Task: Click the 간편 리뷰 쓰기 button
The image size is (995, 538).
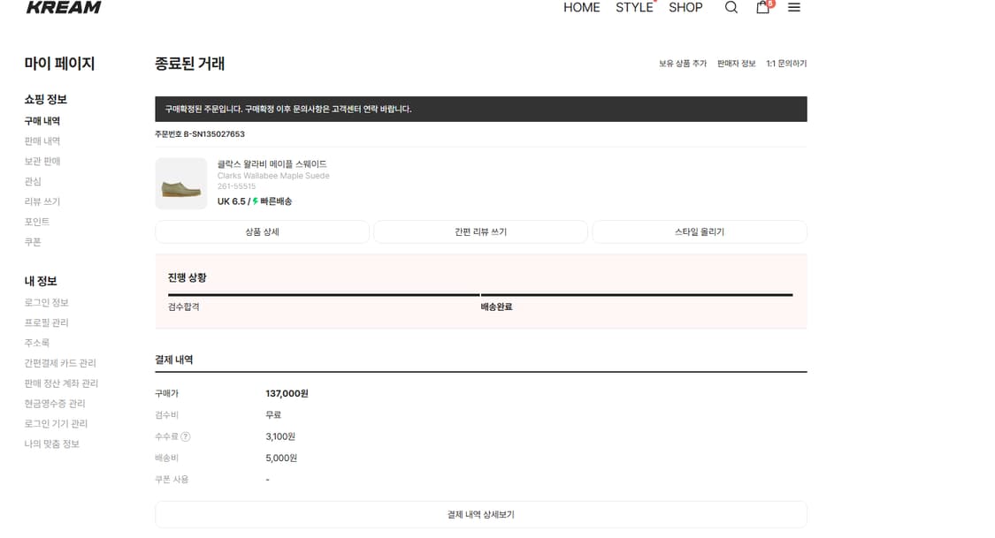Action: click(480, 232)
